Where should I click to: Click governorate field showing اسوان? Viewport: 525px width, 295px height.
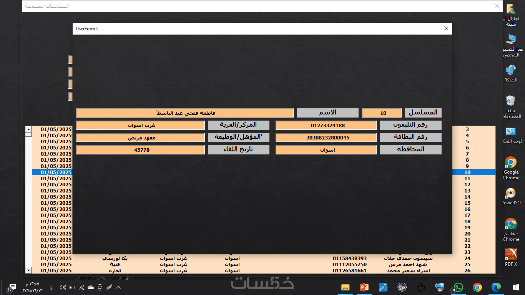pos(326,150)
